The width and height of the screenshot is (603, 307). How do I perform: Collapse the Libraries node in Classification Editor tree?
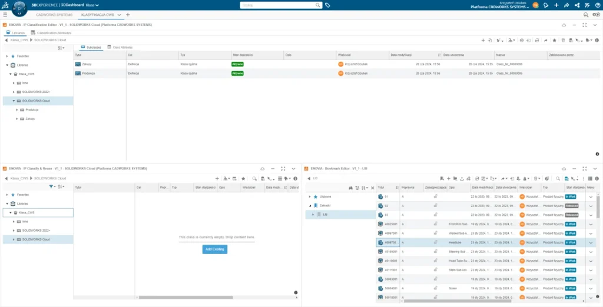point(7,65)
